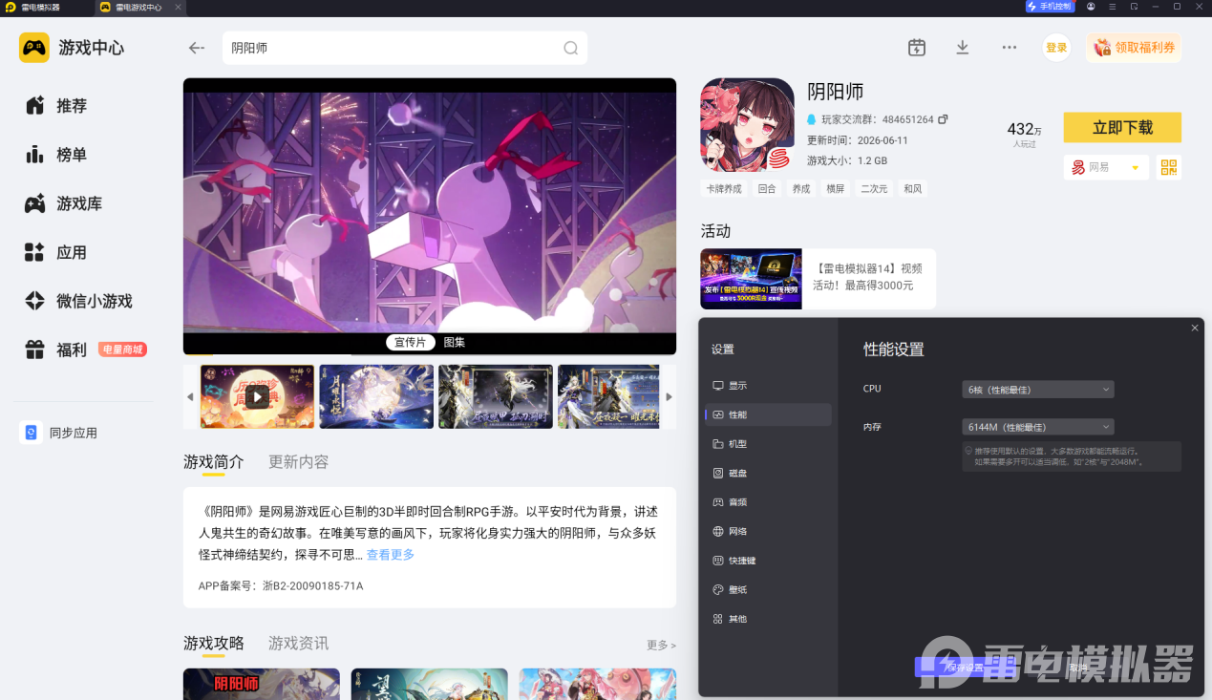Click the 手机控制 phone control button
Image resolution: width=1212 pixels, height=700 pixels.
1049,7
